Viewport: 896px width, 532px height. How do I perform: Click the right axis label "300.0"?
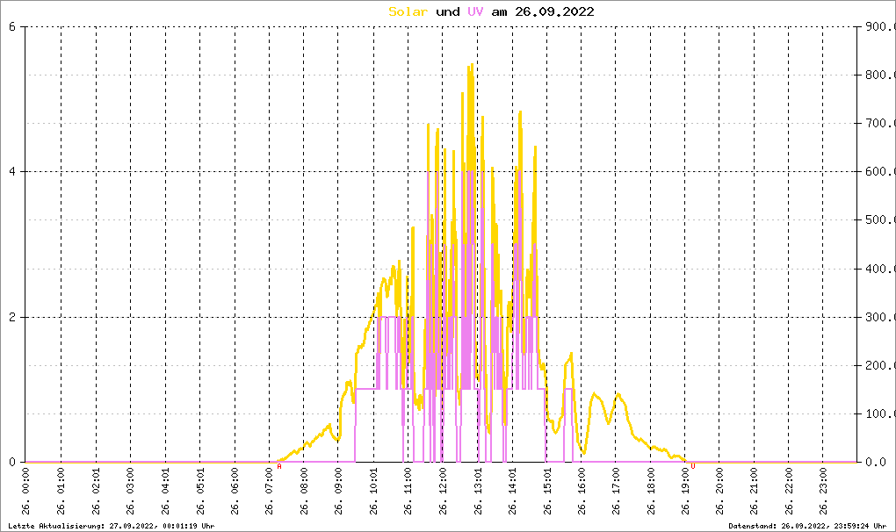878,317
